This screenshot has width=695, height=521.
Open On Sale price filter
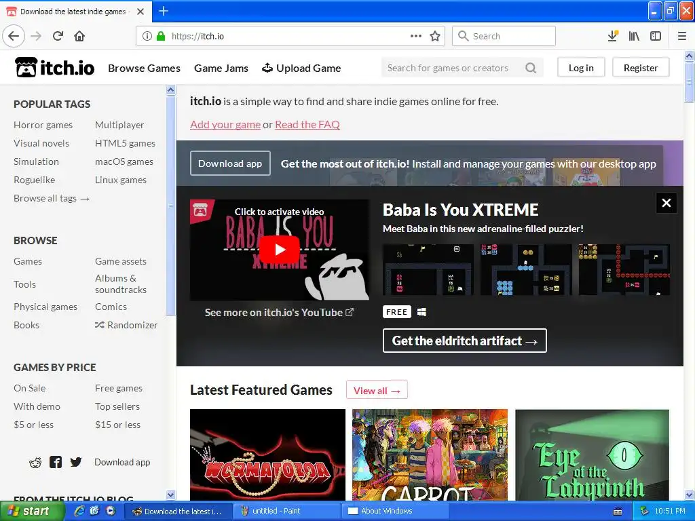click(x=29, y=388)
